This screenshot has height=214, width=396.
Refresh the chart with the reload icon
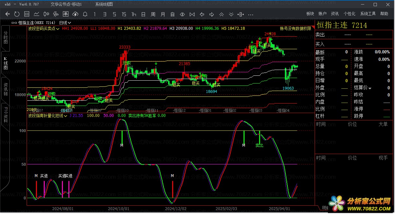17,14
